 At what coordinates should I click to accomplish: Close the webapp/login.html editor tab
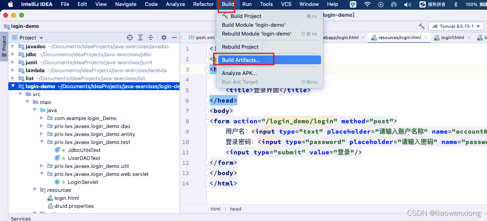point(363,37)
